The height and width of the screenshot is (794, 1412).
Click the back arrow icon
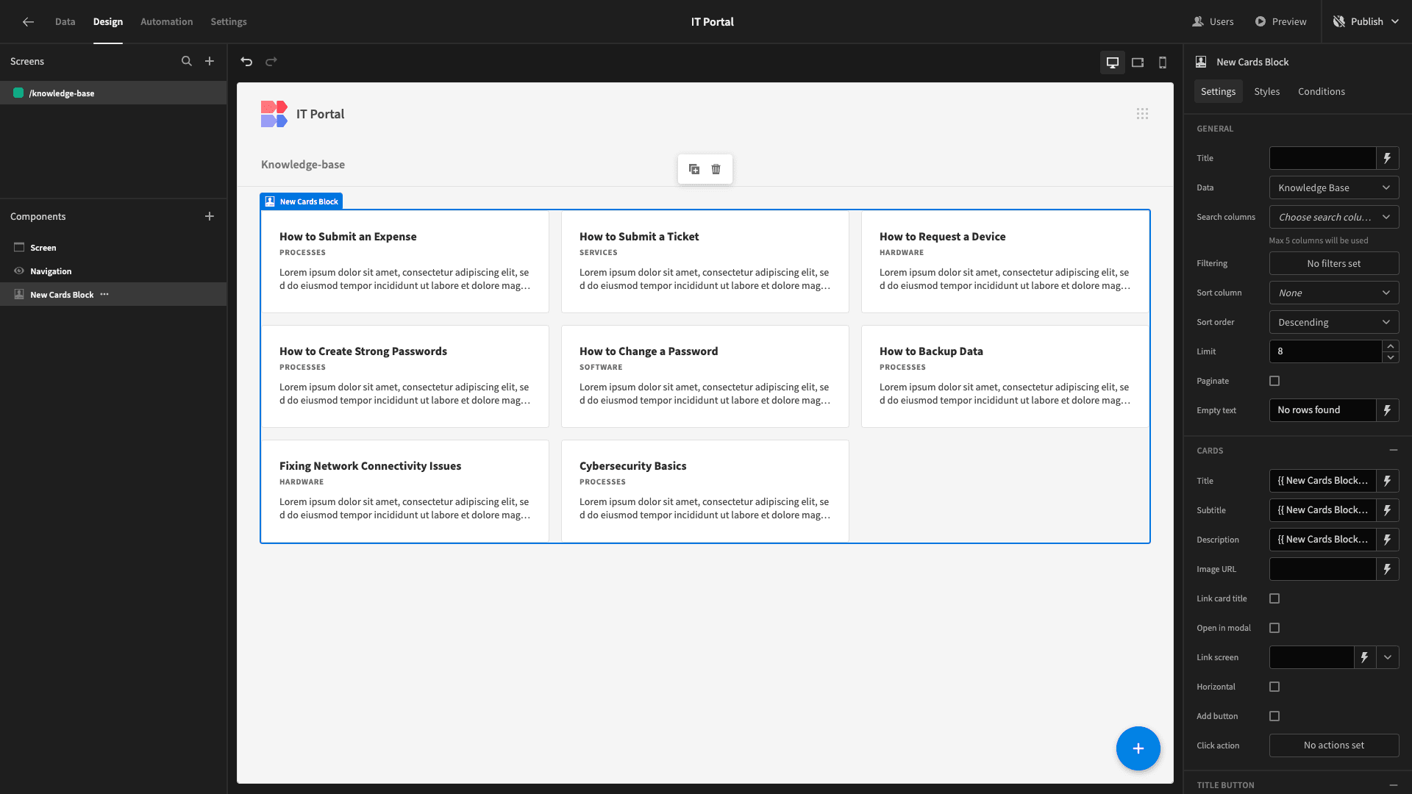(28, 22)
